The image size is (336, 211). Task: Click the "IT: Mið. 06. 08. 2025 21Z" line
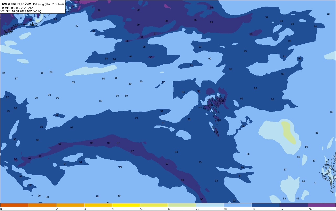(x=17, y=8)
